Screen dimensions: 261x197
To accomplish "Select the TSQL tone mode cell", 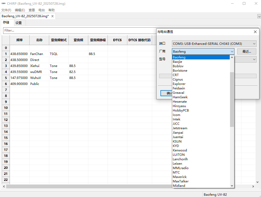I will (x=59, y=54).
